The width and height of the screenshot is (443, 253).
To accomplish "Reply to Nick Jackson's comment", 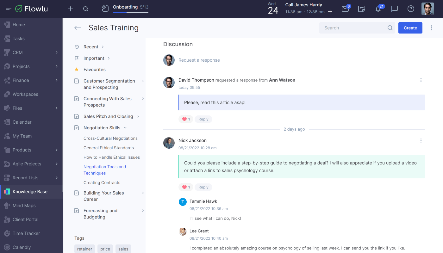I will point(203,187).
